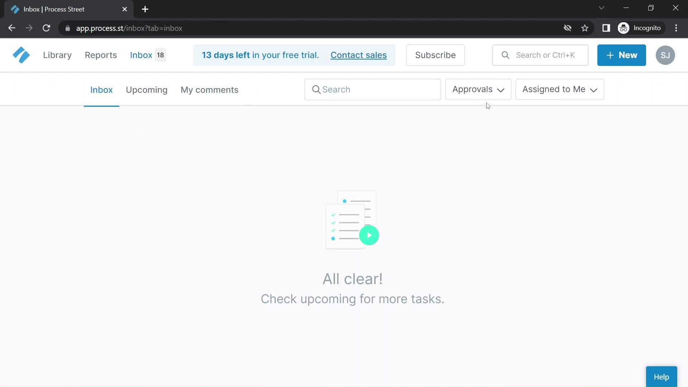Click the Process Street logo icon

point(21,55)
